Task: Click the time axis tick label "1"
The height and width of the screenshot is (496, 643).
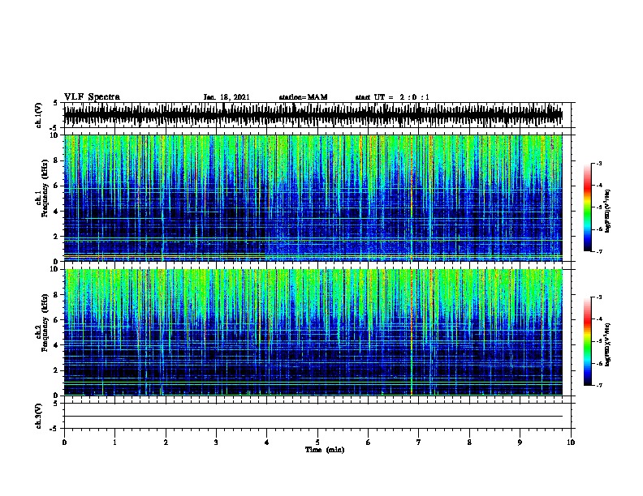Action: 114,443
